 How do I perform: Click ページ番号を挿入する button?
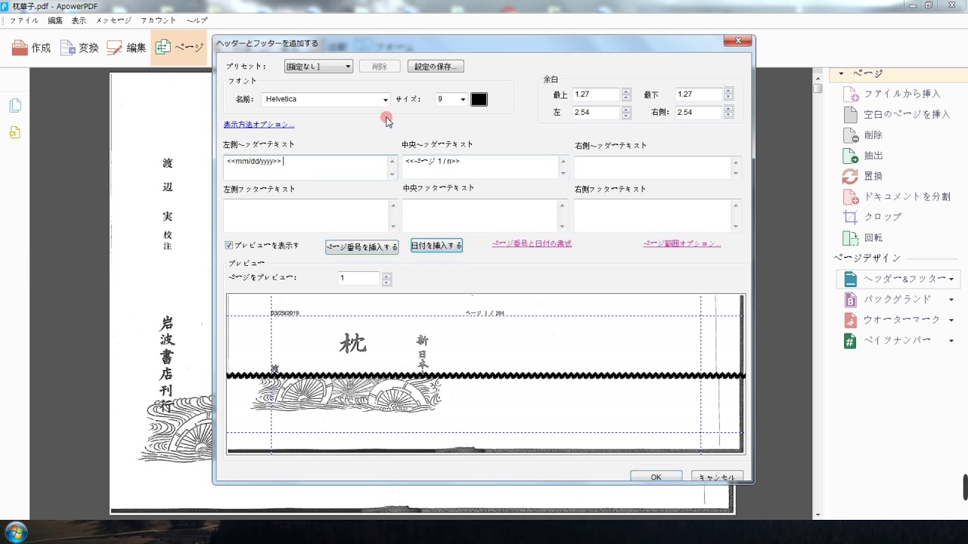click(x=361, y=247)
